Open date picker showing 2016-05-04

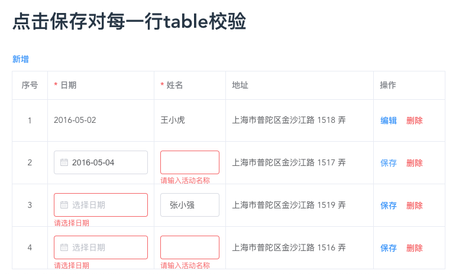[101, 162]
